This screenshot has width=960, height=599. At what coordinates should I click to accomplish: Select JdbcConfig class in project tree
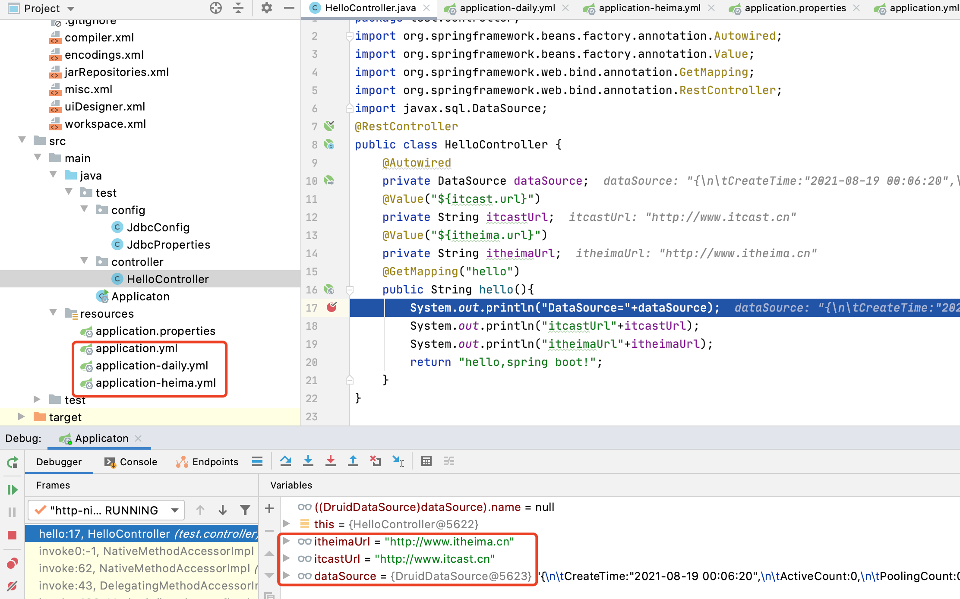pos(158,227)
